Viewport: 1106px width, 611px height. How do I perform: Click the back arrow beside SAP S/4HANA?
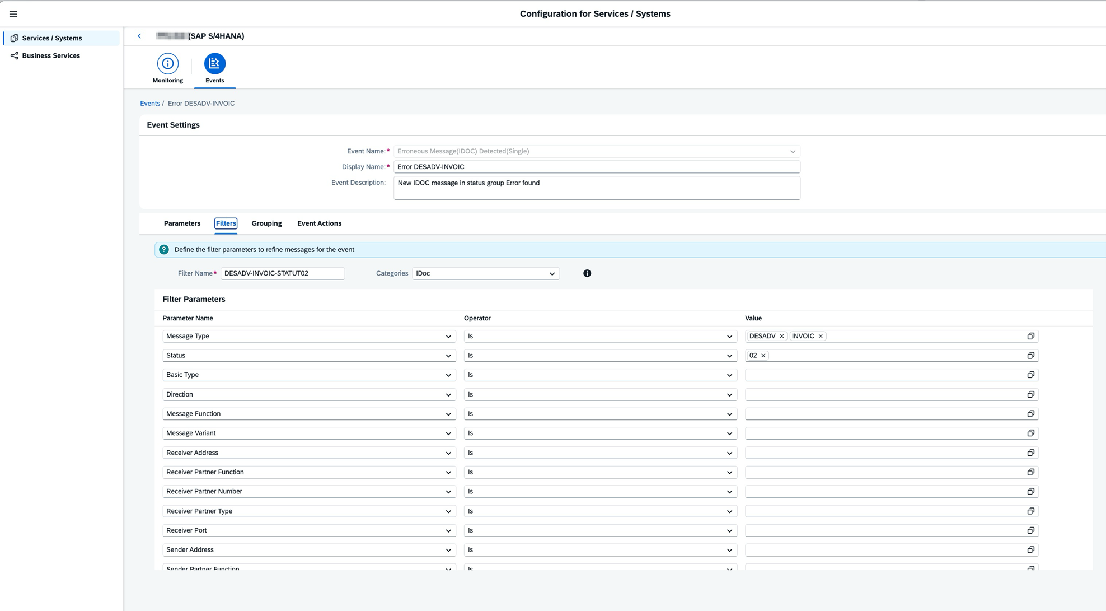(139, 36)
